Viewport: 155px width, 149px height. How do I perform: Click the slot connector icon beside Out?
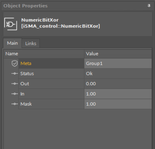click(15, 84)
